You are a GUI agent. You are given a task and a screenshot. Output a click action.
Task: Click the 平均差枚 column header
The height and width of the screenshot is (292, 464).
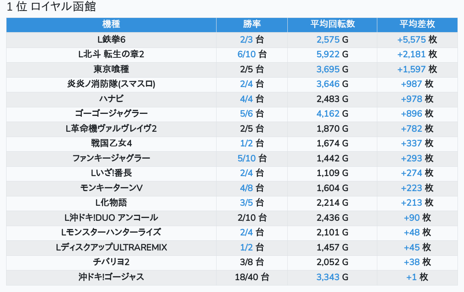[x=417, y=24]
